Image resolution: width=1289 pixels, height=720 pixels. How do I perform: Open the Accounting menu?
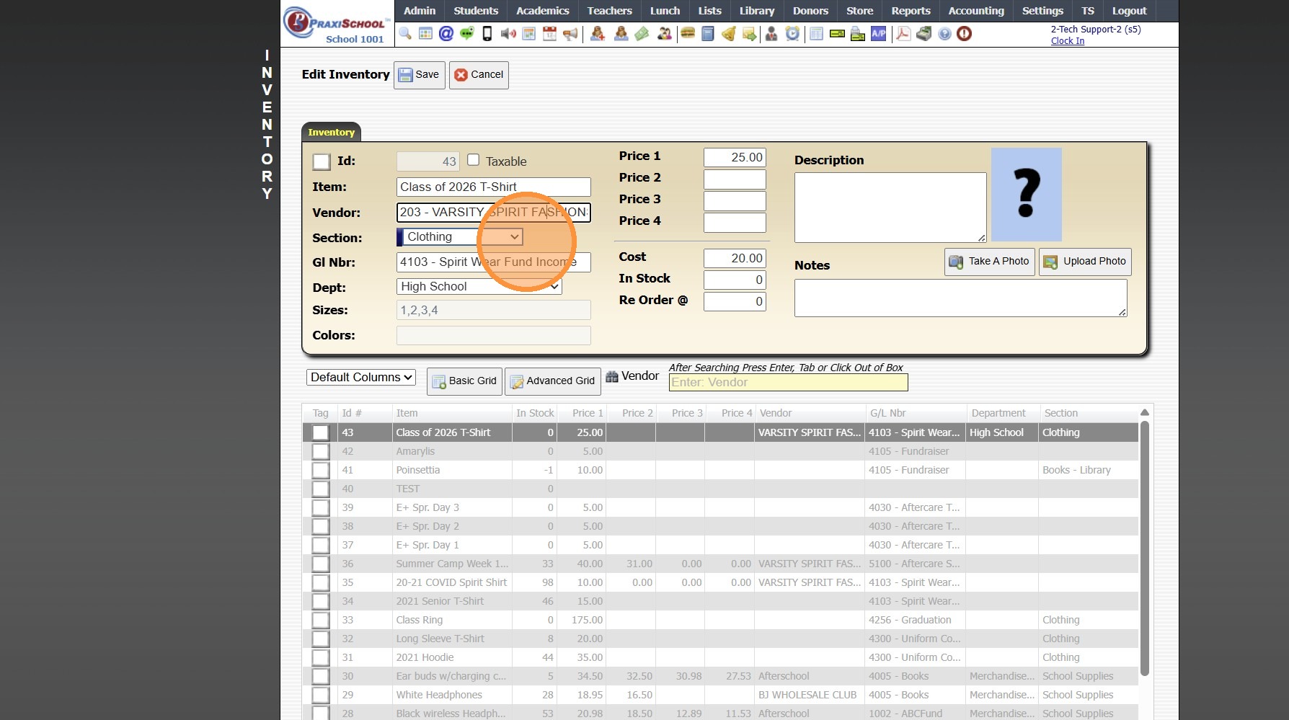pos(975,11)
